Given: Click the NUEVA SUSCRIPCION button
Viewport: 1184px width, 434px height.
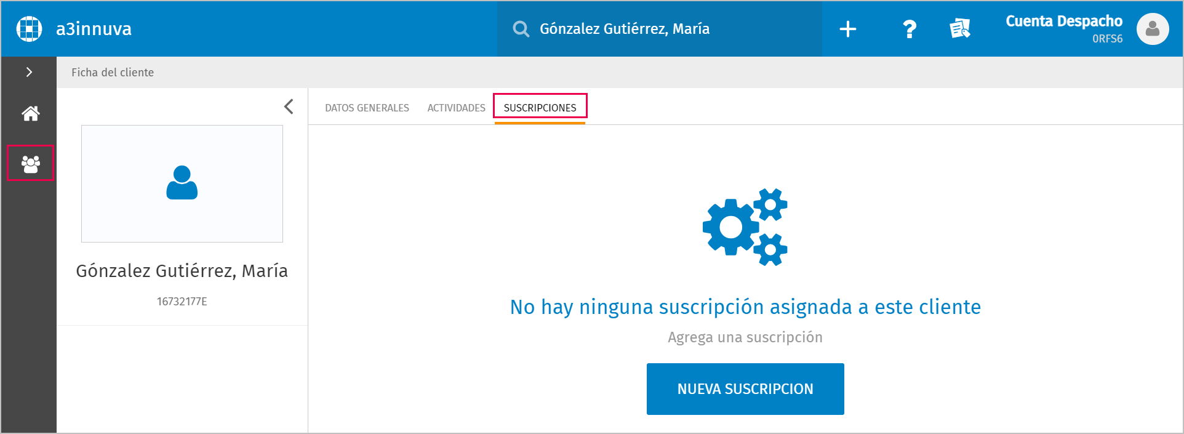Looking at the screenshot, I should [745, 389].
